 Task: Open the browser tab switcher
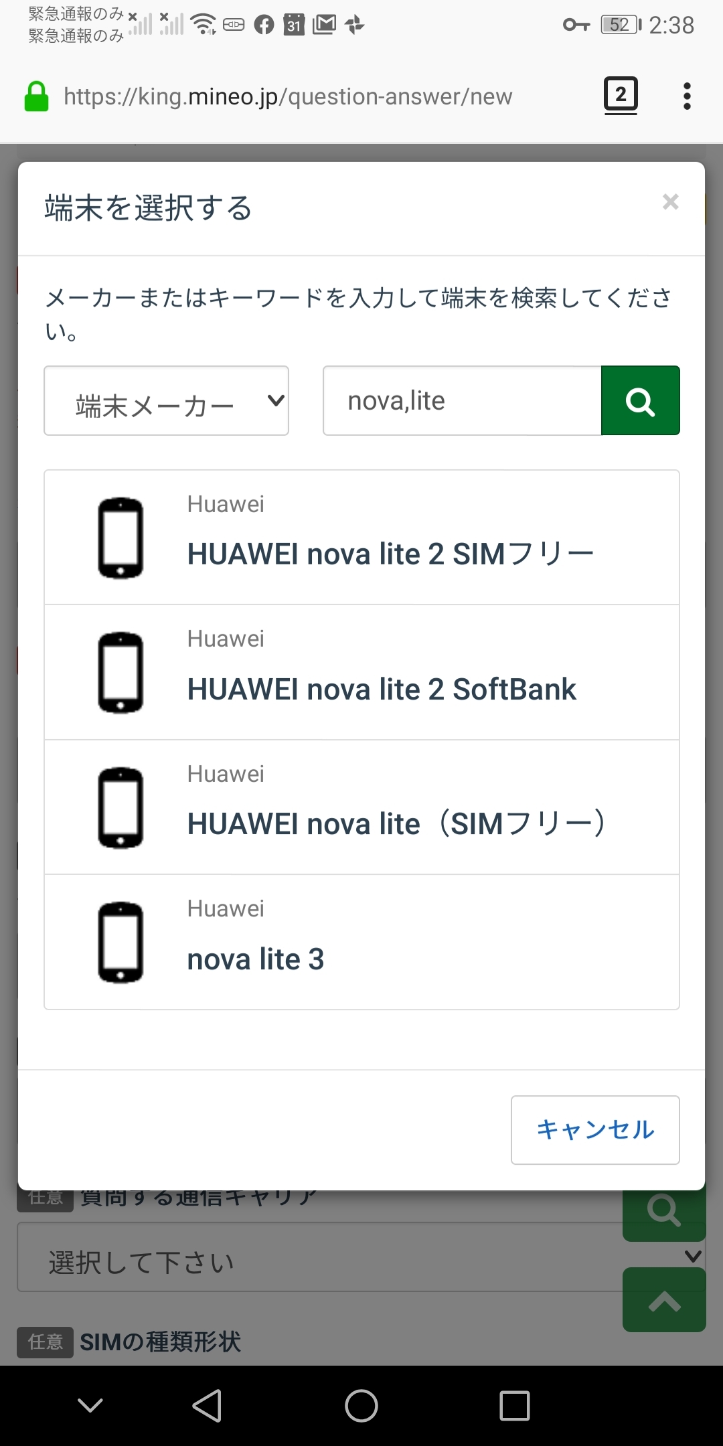tap(621, 95)
